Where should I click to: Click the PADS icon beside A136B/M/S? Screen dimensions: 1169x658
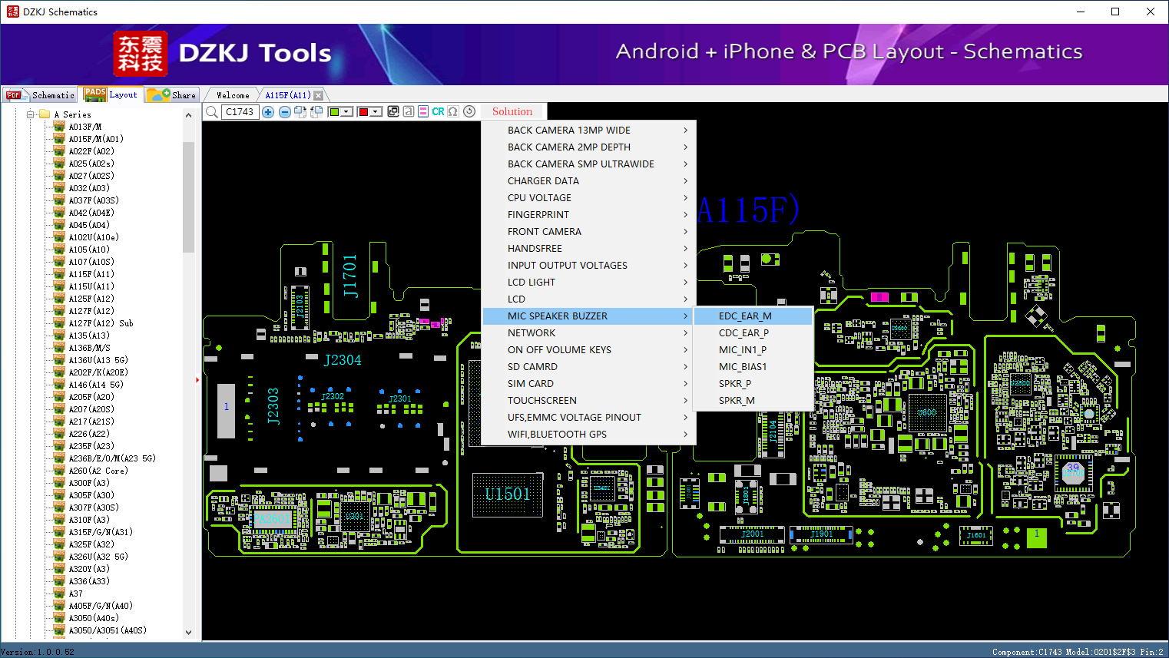click(59, 347)
